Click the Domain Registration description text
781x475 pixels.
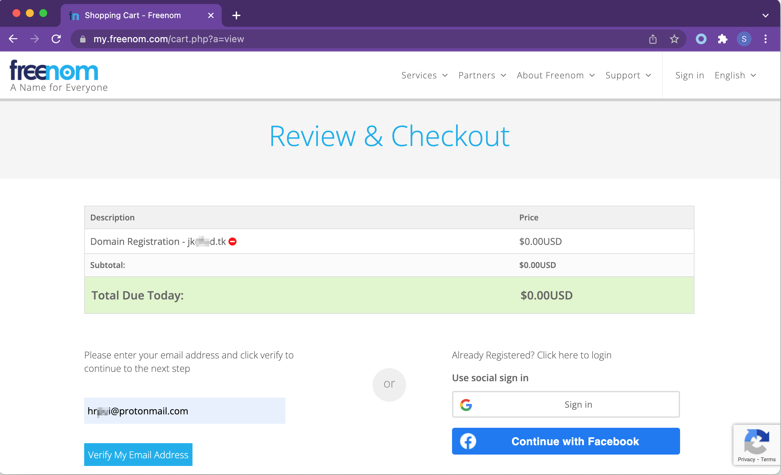158,242
